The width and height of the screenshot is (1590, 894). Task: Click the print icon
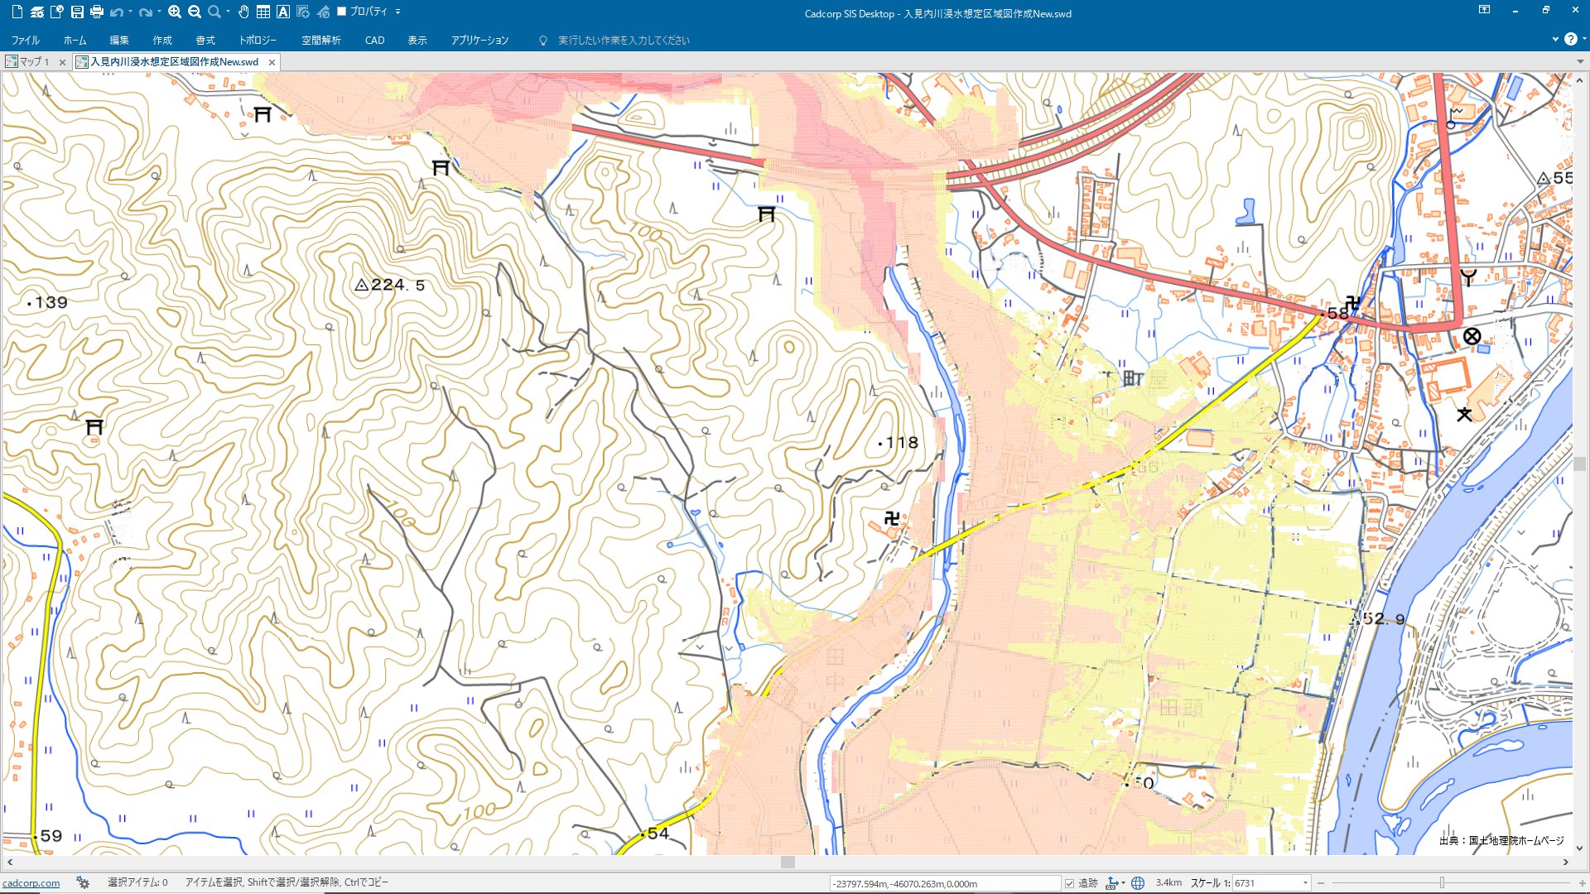97,12
